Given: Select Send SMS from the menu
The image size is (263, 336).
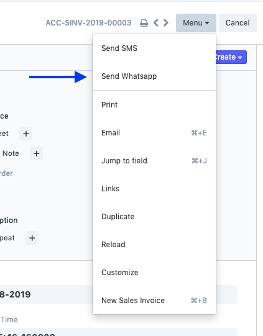Looking at the screenshot, I should point(154,48).
